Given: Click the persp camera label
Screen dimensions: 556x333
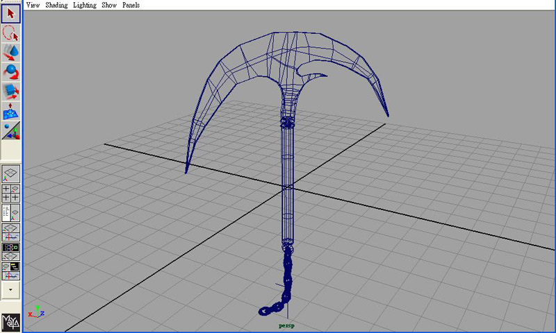Looking at the screenshot, I should pyautogui.click(x=286, y=325).
